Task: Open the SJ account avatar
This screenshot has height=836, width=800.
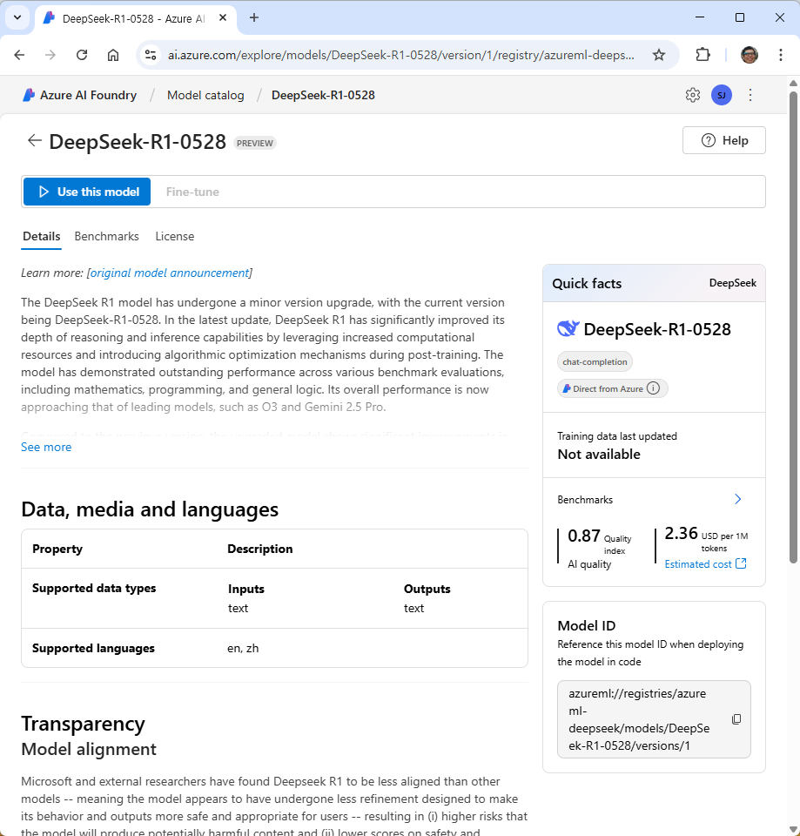Action: pos(722,95)
